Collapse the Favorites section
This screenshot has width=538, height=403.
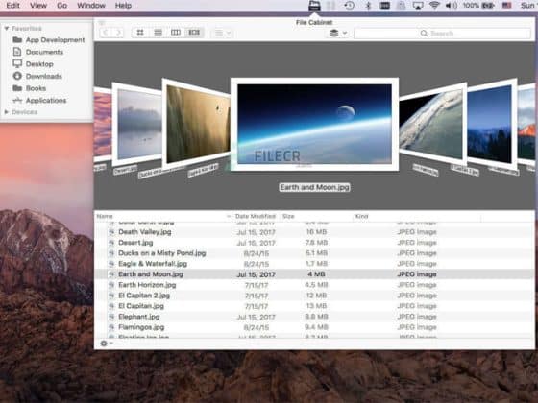(7, 29)
